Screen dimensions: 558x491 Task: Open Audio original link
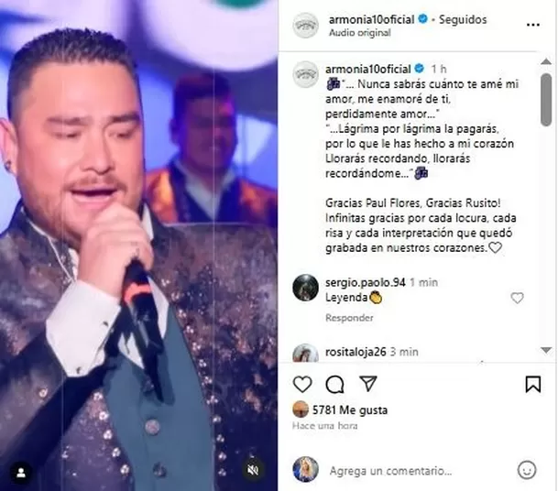(x=360, y=33)
